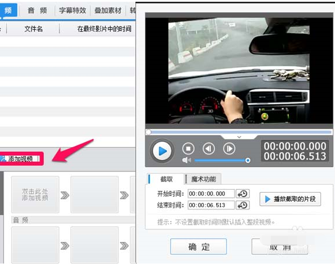Switch to the 魔术功能 tab

(203, 179)
